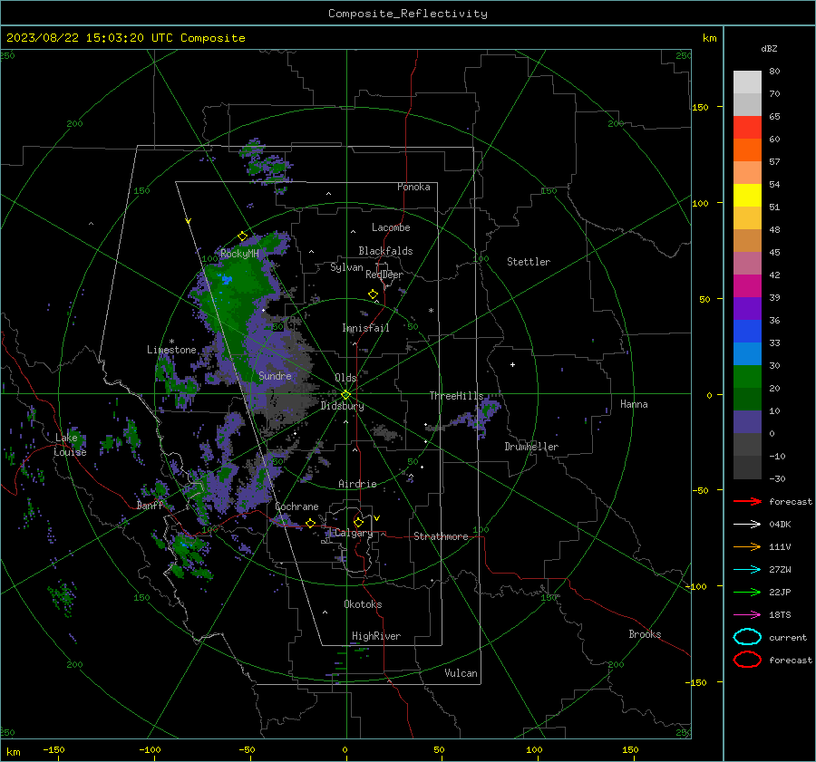Click the yellow diamond marker above RockyMH
This screenshot has height=762, width=816.
[x=242, y=236]
